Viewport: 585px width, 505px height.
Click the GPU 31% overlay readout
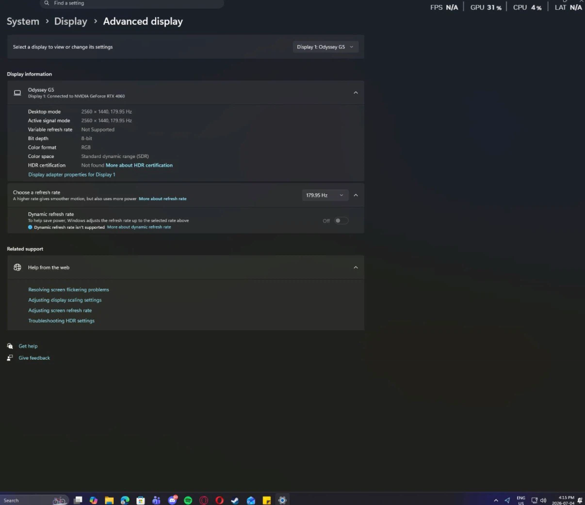click(x=486, y=7)
